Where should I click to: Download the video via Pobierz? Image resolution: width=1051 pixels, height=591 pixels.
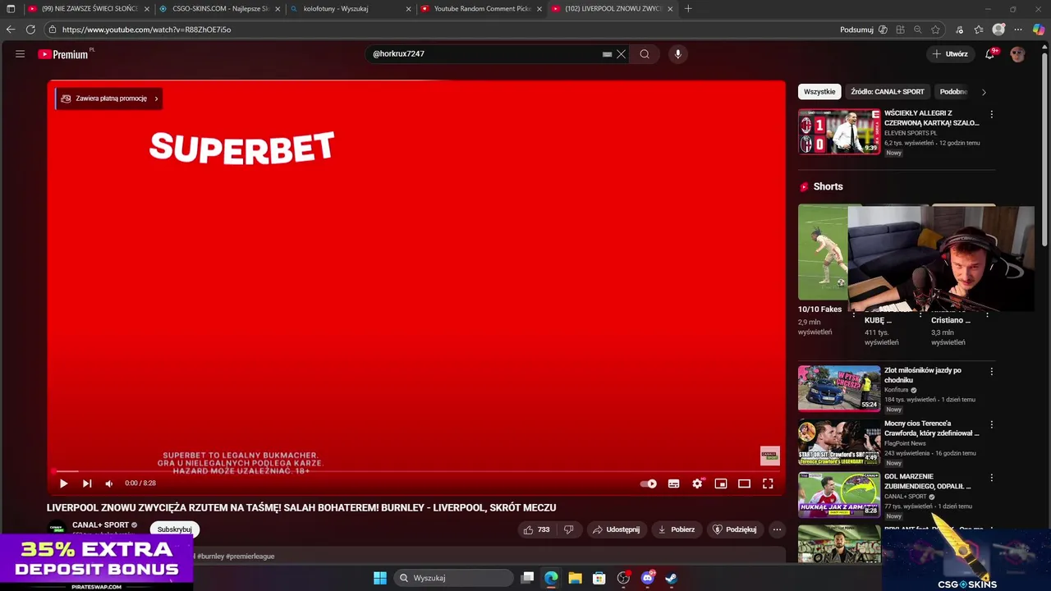tap(677, 529)
